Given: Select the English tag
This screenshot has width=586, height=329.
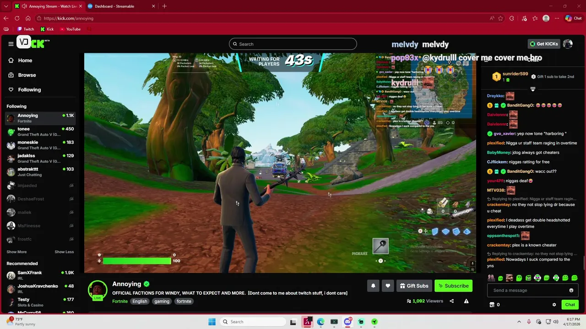Looking at the screenshot, I should [140, 301].
